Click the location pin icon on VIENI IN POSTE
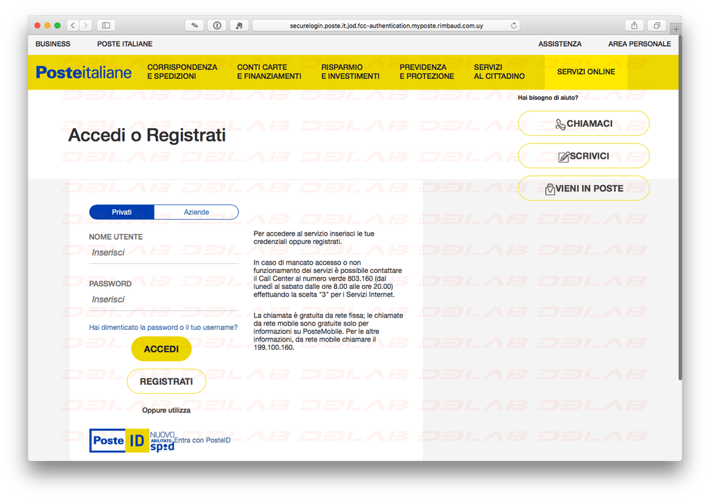Viewport: 710px width, 501px height. pyautogui.click(x=549, y=188)
